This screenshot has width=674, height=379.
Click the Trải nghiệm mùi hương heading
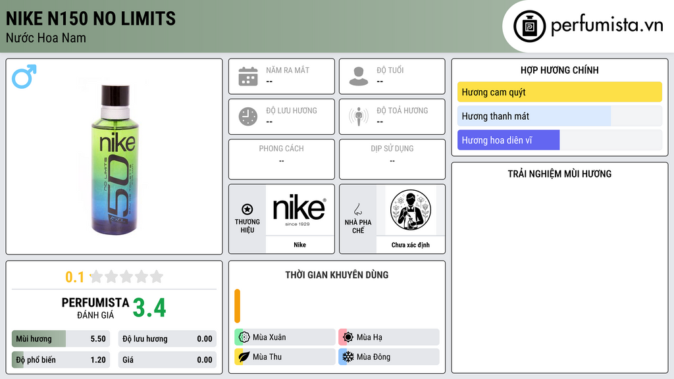(559, 174)
